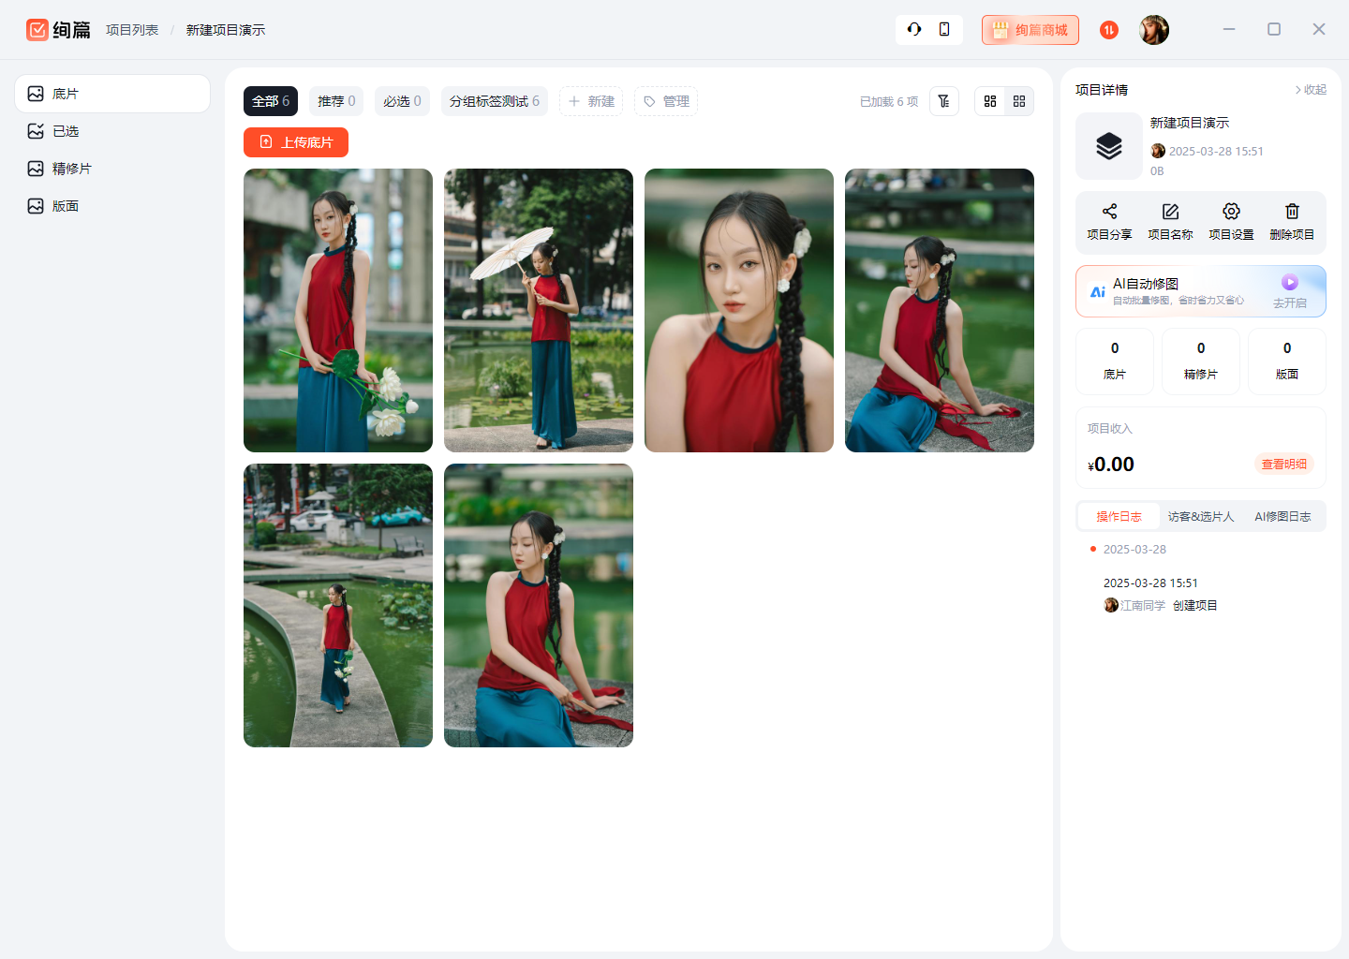The height and width of the screenshot is (959, 1349).
Task: Click the 版面 count card
Action: point(1287,361)
